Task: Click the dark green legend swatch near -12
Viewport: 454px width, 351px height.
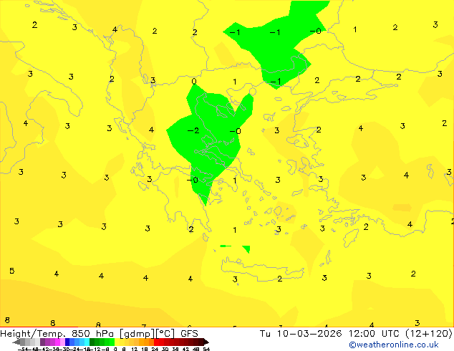Action: coord(92,342)
